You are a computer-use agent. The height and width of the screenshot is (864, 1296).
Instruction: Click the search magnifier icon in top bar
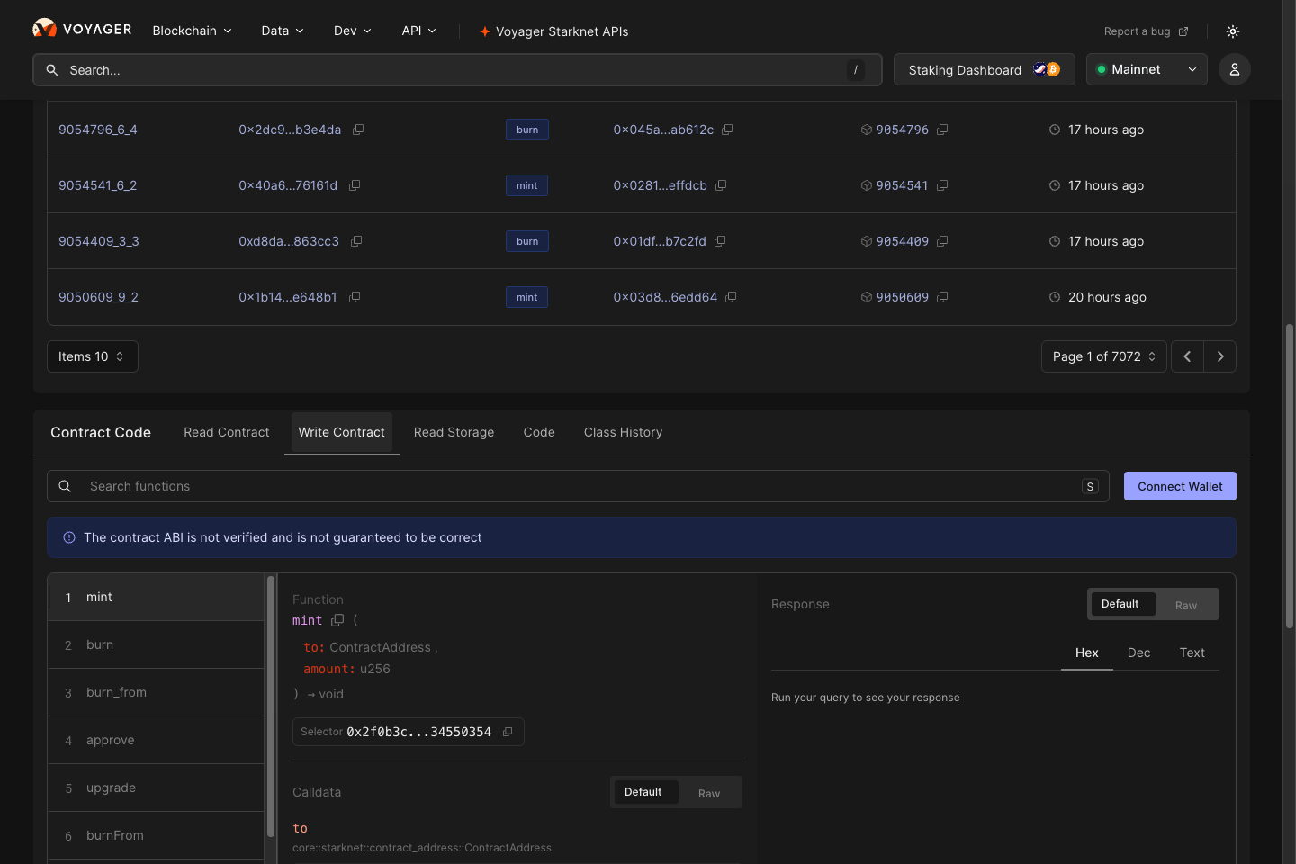pyautogui.click(x=52, y=70)
